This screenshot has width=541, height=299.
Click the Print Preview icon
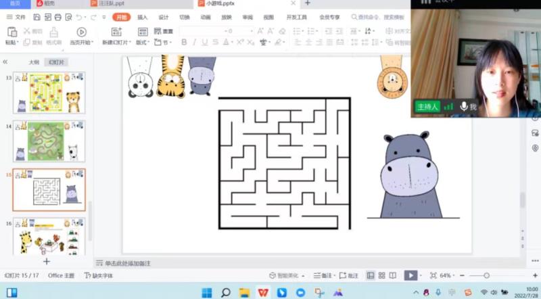pos(69,17)
